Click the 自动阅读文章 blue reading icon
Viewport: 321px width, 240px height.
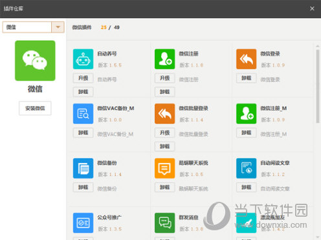click(246, 168)
